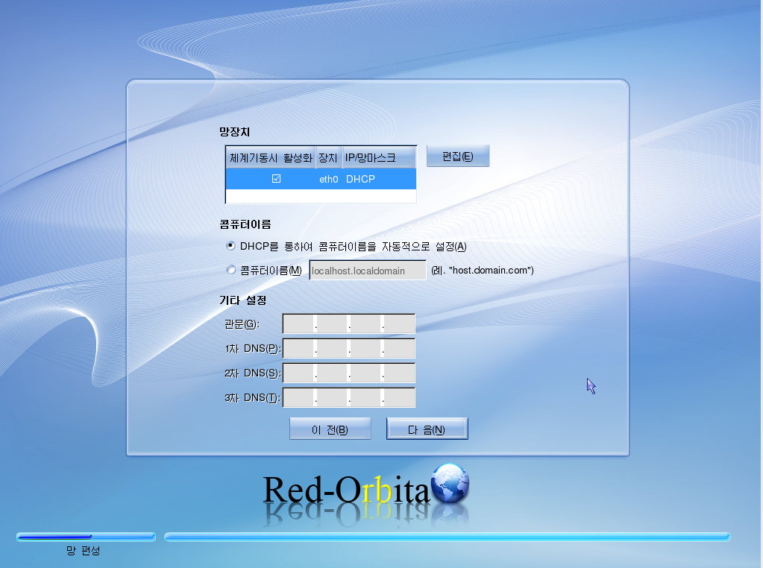Click the last octet of 관문(G) field
Viewport: 763px width, 568px height.
399,324
